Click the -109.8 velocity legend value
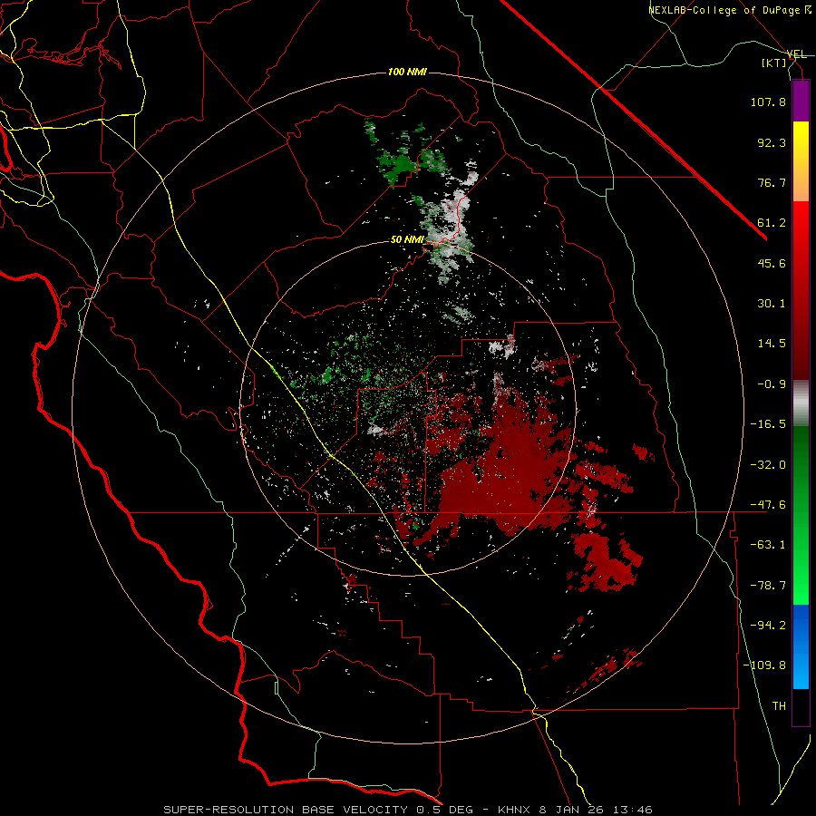Viewport: 816px width, 816px height. tap(764, 665)
